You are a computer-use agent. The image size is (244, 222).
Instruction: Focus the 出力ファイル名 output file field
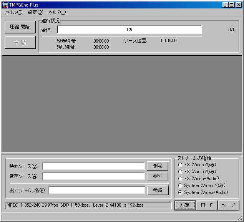coord(96,190)
